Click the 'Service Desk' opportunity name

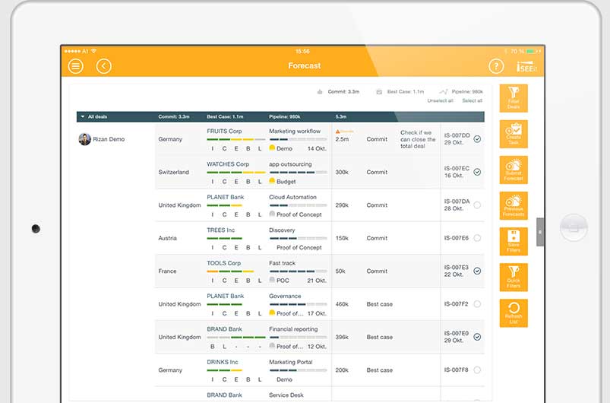coord(286,395)
